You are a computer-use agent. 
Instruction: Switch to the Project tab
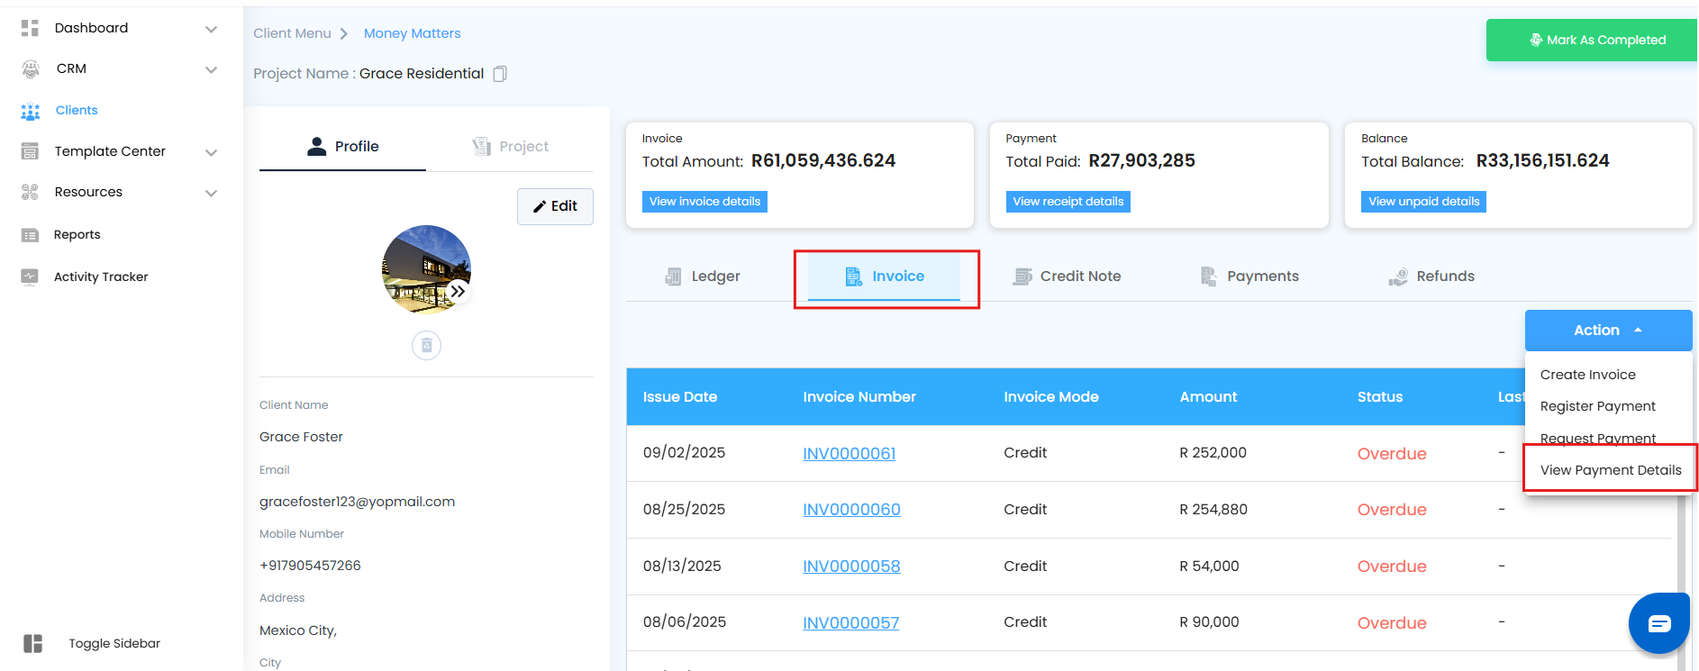pos(510,146)
